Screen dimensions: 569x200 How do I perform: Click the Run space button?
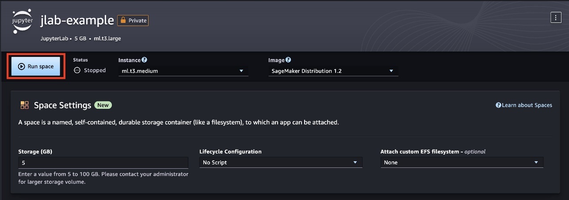[36, 67]
